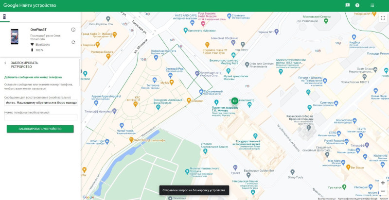This screenshot has height=200, width=389.
Task: Select the Ресторан Белуга marker
Action: [108, 56]
